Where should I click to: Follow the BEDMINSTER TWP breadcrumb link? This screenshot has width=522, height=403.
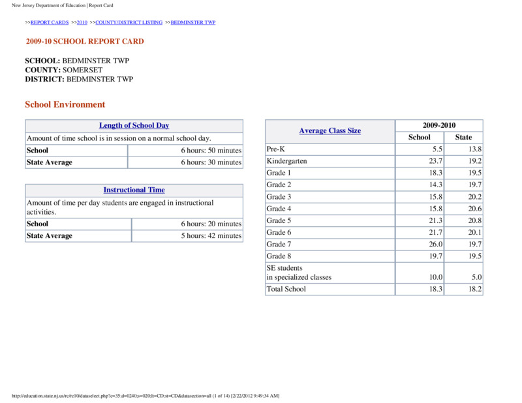pos(193,22)
